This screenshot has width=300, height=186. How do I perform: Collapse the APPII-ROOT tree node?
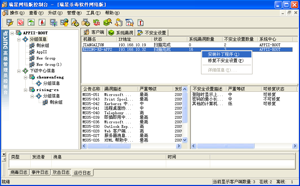[x=12, y=33]
